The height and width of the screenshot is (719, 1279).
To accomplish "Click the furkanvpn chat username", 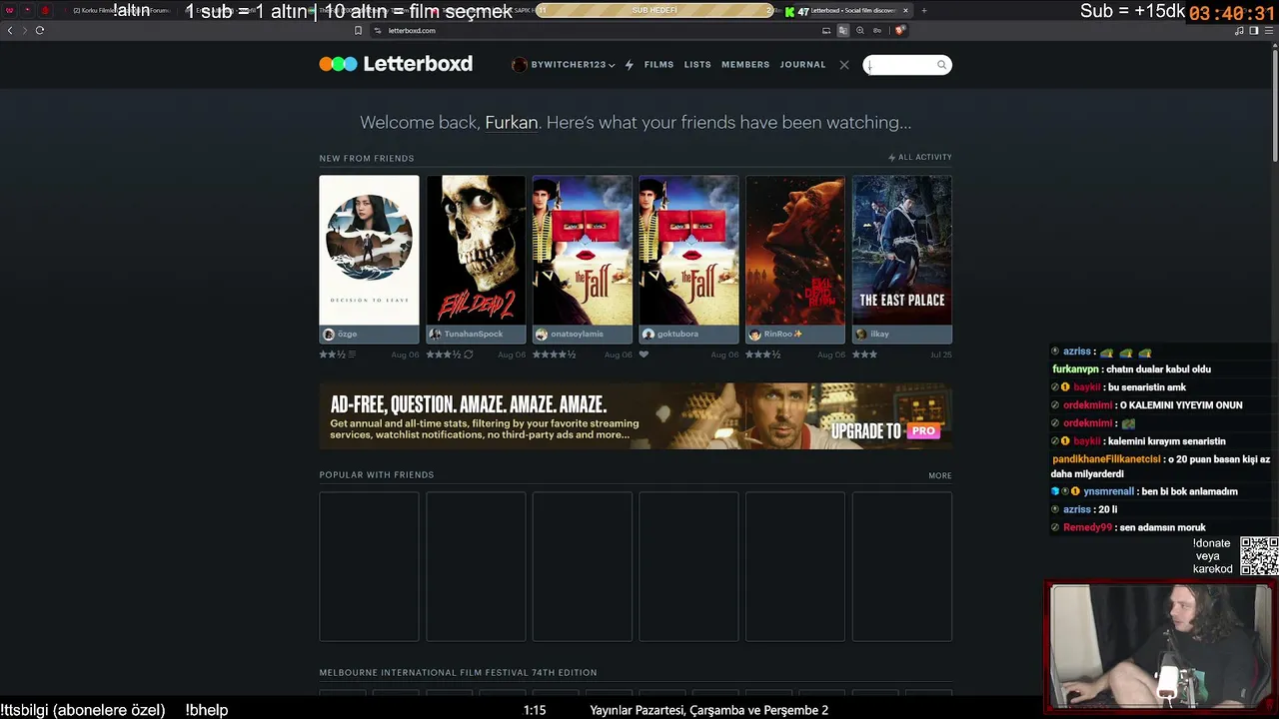I will [x=1075, y=369].
